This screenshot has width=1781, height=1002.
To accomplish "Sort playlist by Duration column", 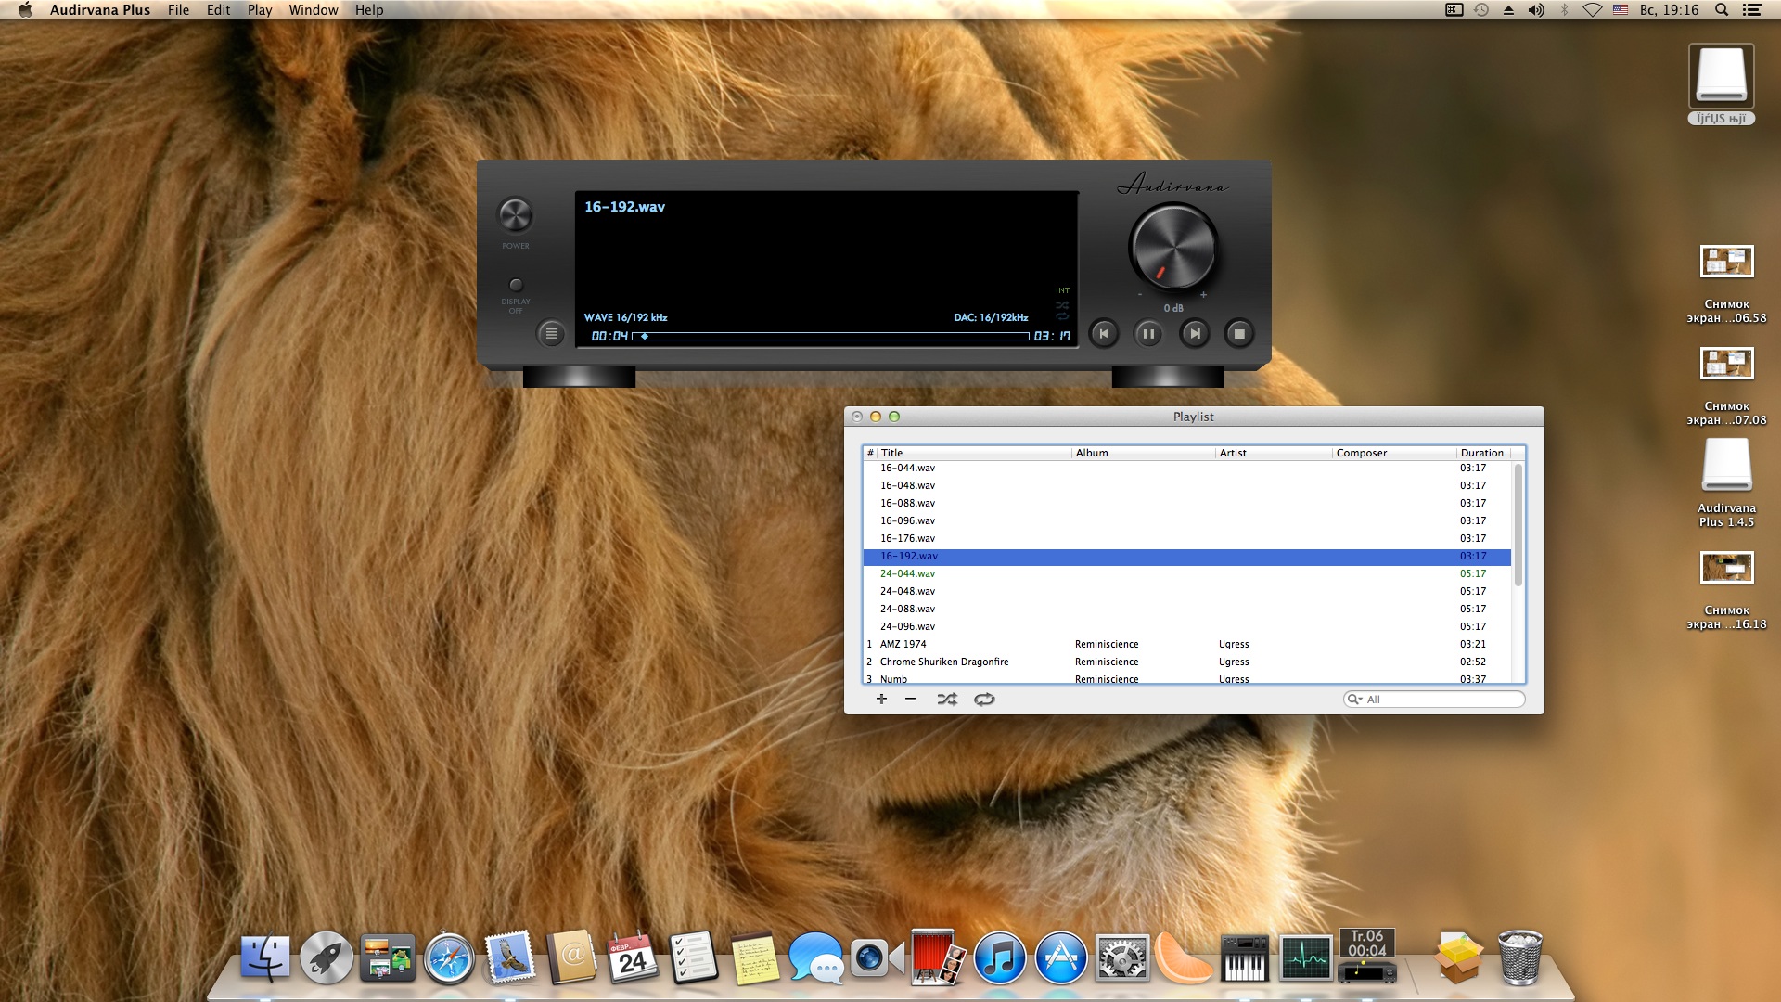I will point(1481,453).
